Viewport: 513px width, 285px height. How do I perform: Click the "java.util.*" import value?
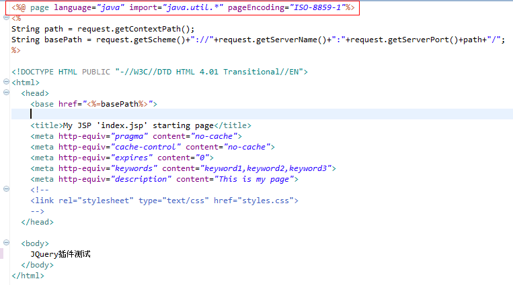193,7
